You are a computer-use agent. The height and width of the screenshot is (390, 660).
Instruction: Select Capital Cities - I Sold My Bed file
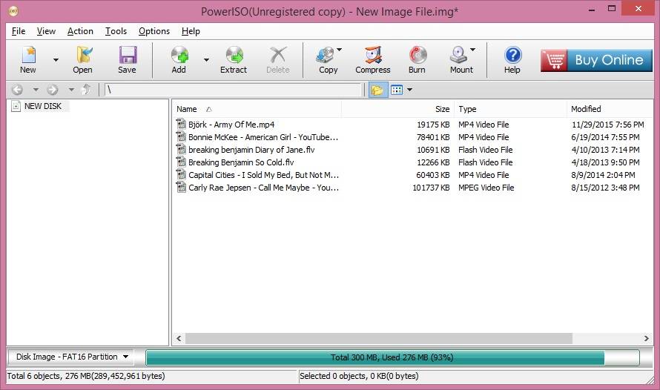pos(263,175)
